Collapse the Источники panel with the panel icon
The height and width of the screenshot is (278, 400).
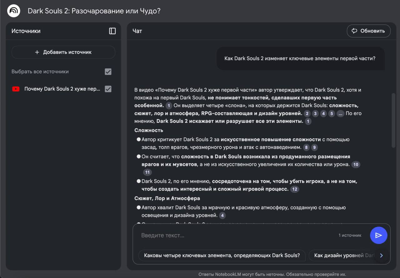pyautogui.click(x=112, y=31)
